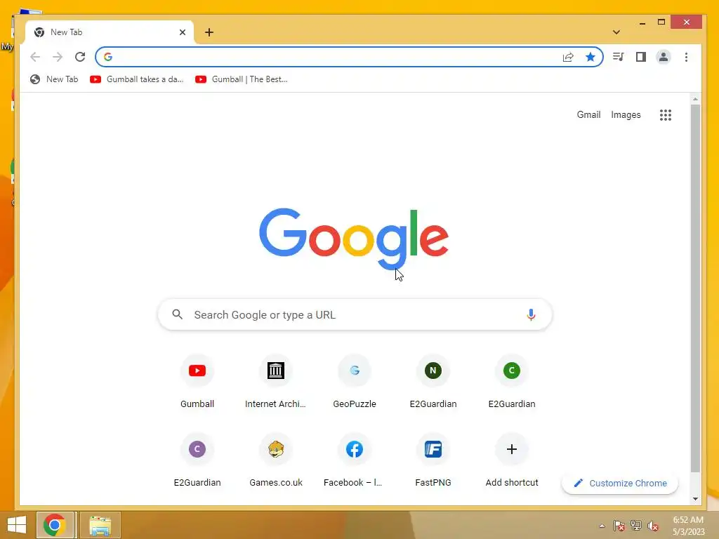Open the Gmail link
Viewport: 719px width, 539px height.
[588, 115]
